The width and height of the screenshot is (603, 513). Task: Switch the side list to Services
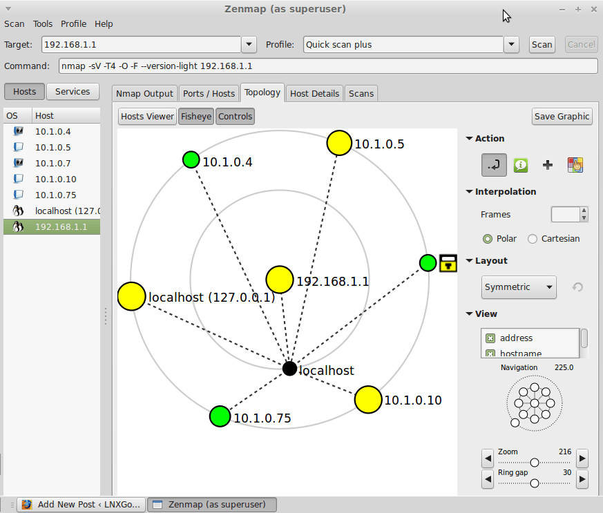tap(73, 91)
